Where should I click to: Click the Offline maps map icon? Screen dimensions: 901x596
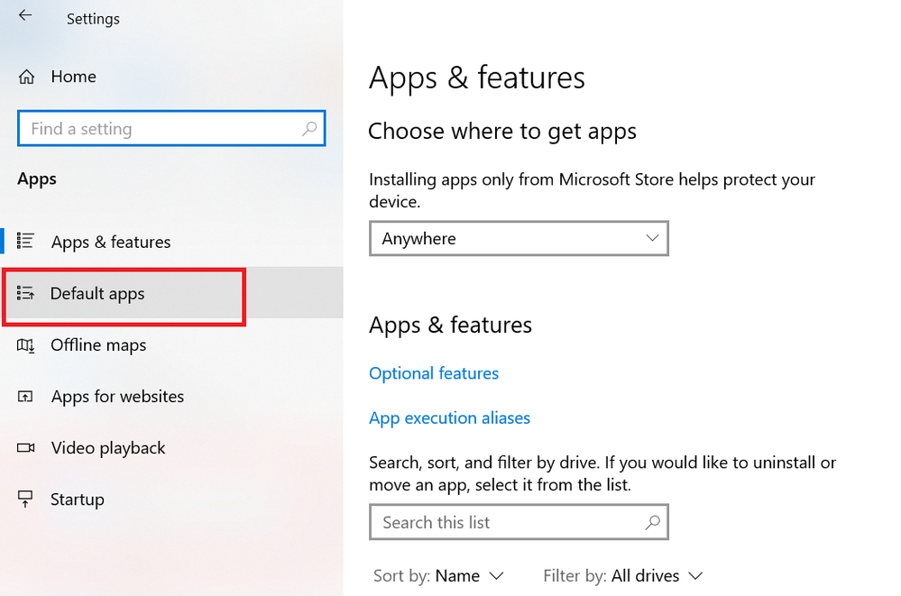25,345
